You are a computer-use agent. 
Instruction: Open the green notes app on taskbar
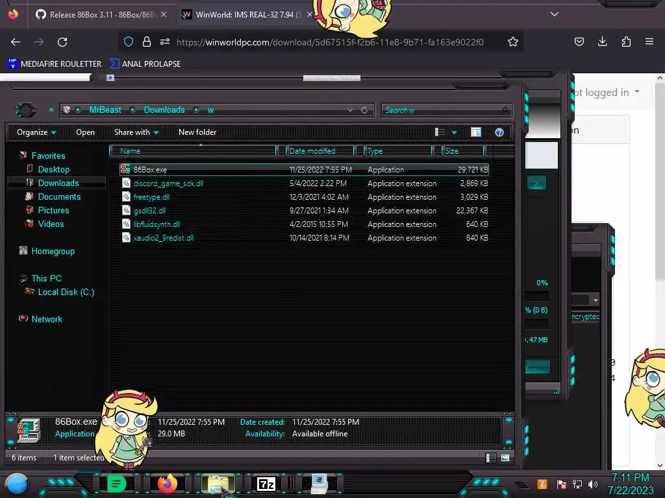(116, 484)
